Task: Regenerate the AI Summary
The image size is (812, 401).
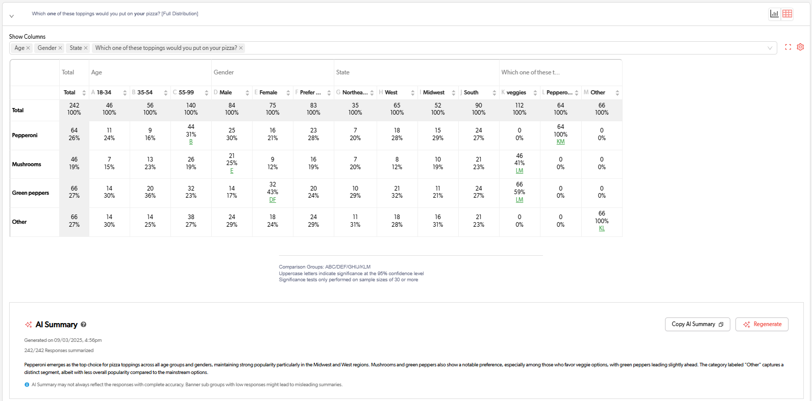Action: (x=761, y=324)
